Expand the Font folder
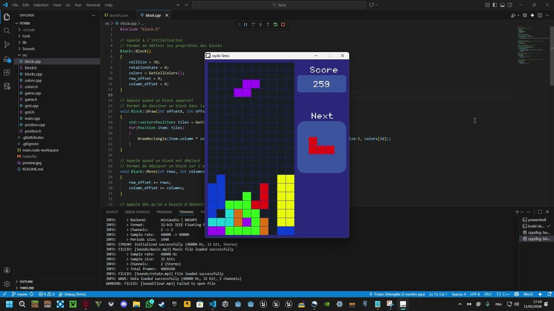This screenshot has height=311, width=554. point(26,36)
